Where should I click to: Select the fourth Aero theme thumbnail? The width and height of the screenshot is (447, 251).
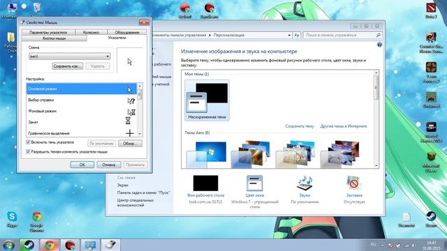click(340, 154)
